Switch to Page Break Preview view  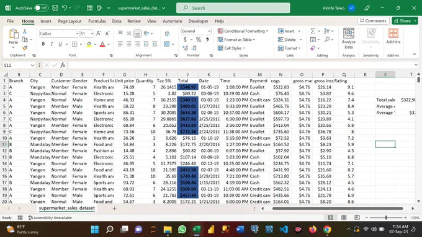[x=357, y=217]
